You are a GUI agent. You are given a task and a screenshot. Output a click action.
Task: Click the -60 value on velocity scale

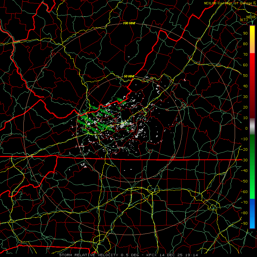tap(244, 192)
